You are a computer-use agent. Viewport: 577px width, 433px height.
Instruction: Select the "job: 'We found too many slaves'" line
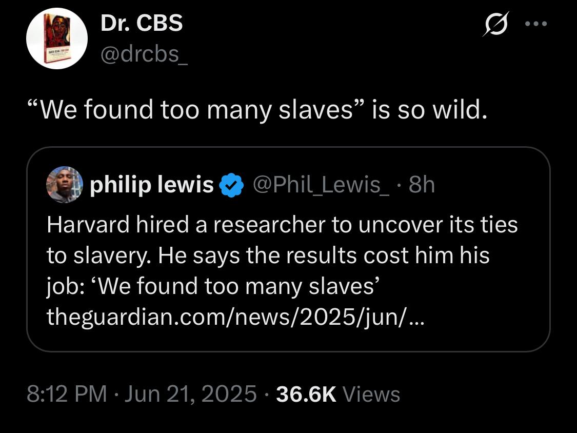(213, 286)
